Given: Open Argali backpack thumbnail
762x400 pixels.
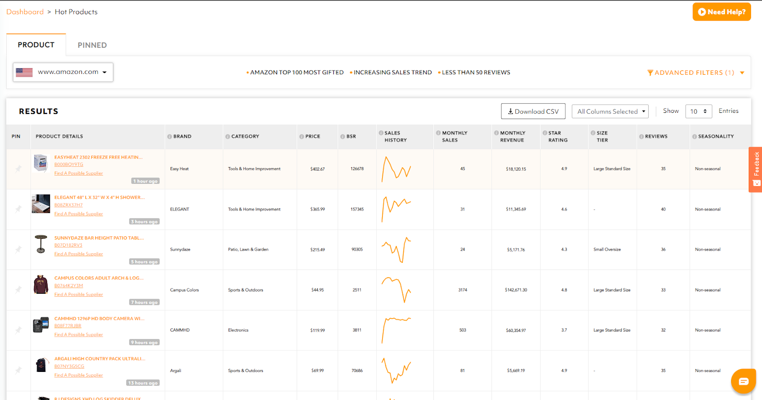Looking at the screenshot, I should 42,365.
